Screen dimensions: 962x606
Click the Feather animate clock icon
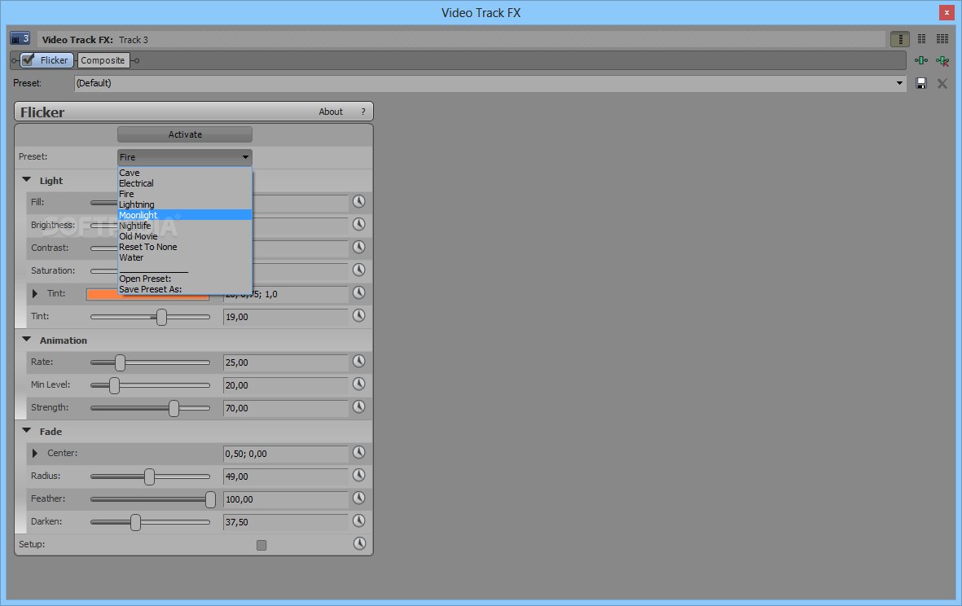coord(359,498)
